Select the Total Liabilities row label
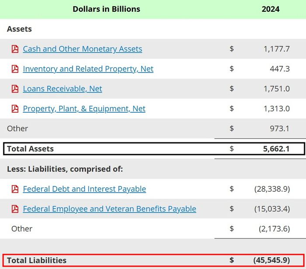Screen dimensions: 306x269 click(x=37, y=261)
